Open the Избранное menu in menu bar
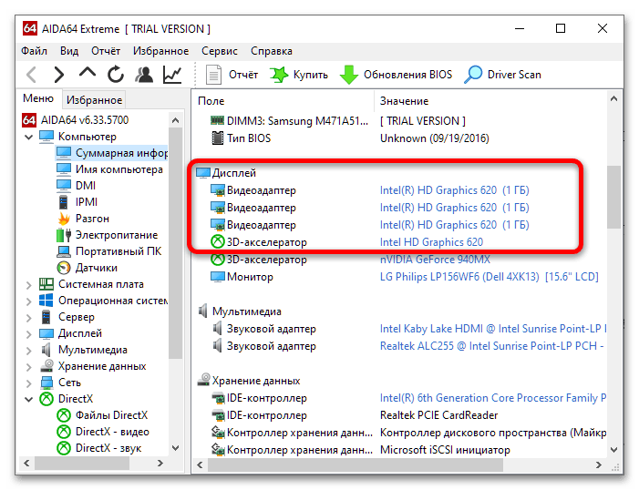Viewport: 639px width, 490px height. tap(161, 51)
